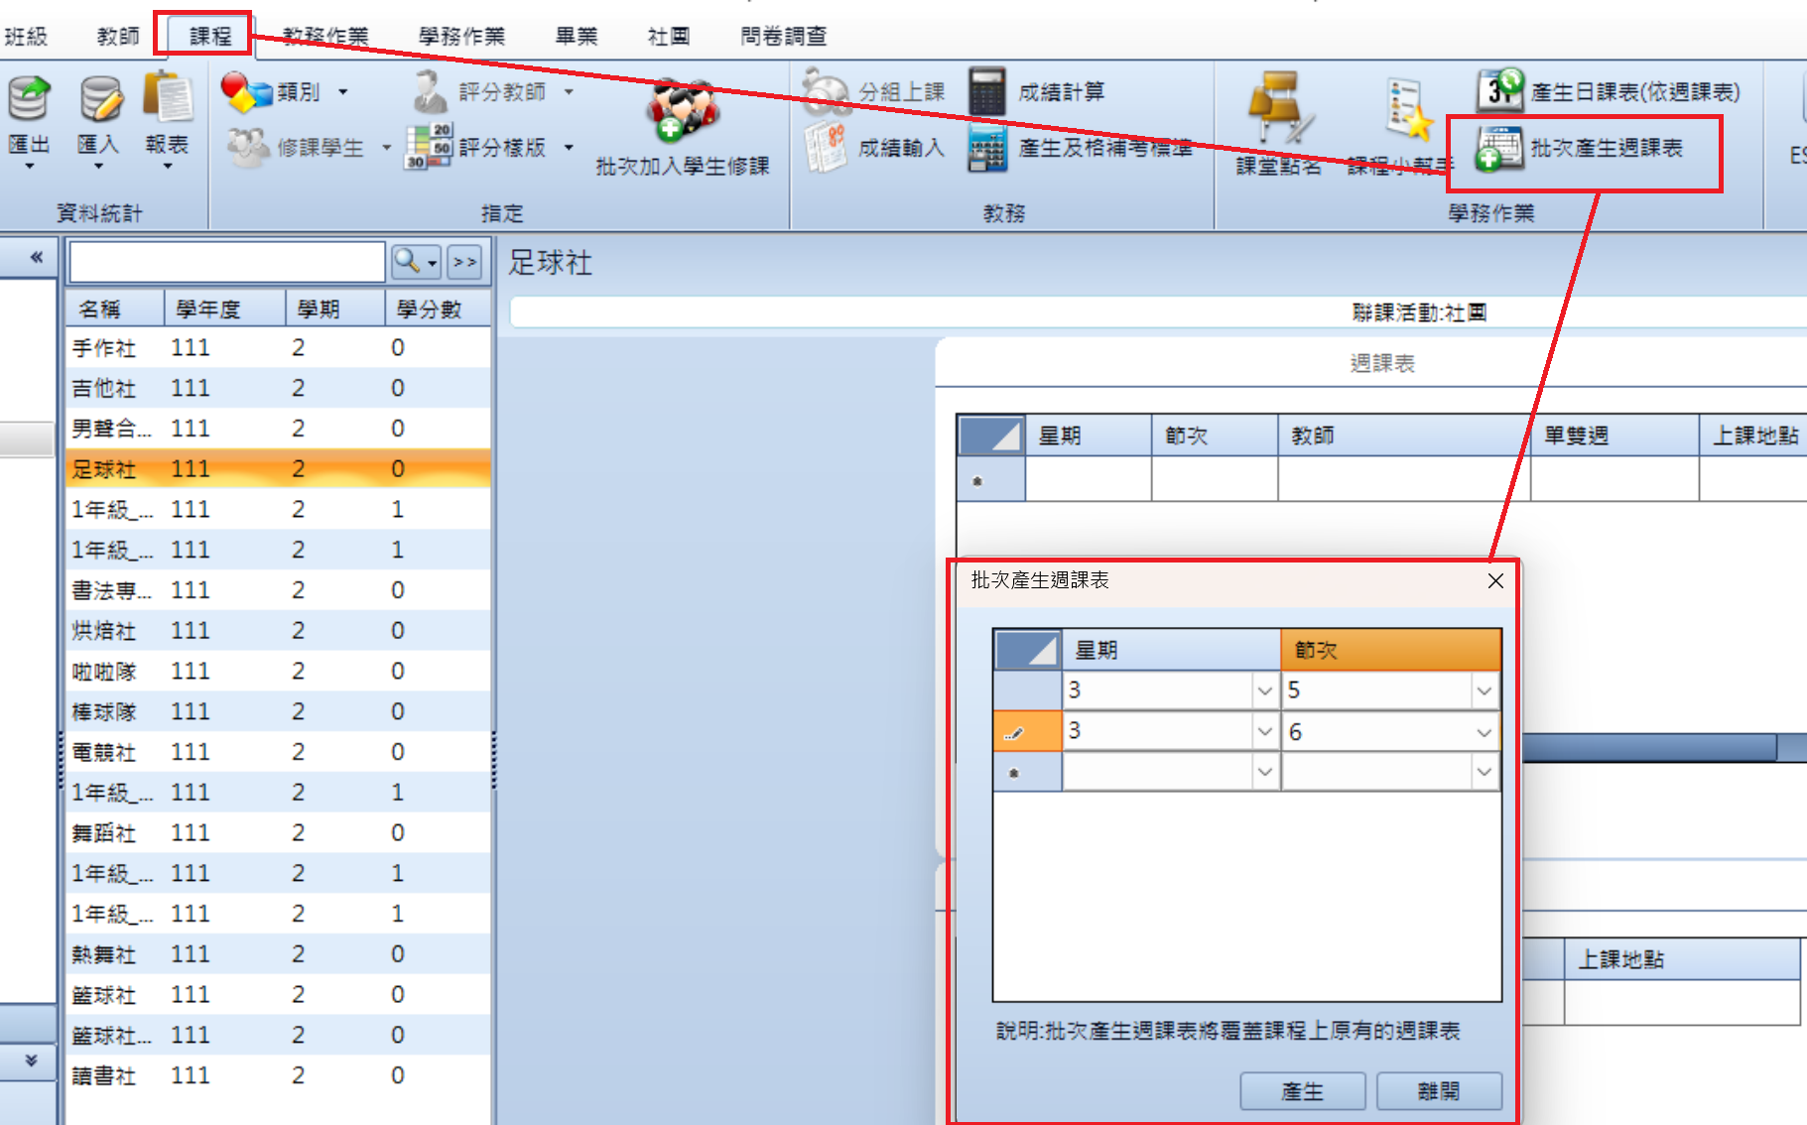Expand the 評分教師 dropdown arrow
The width and height of the screenshot is (1807, 1125).
(x=569, y=92)
